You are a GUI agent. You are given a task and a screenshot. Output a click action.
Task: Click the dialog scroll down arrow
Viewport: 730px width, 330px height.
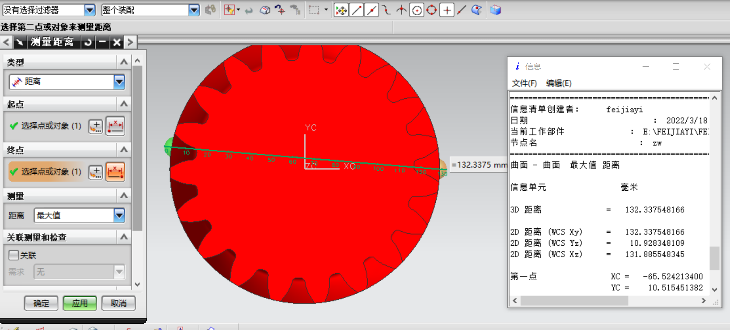137,284
